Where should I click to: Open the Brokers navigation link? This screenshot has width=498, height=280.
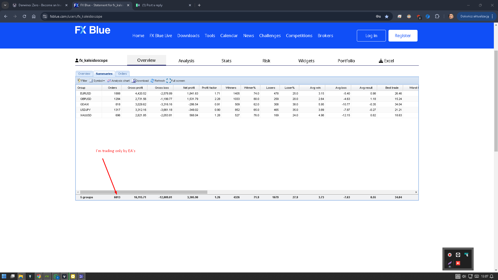(x=325, y=36)
